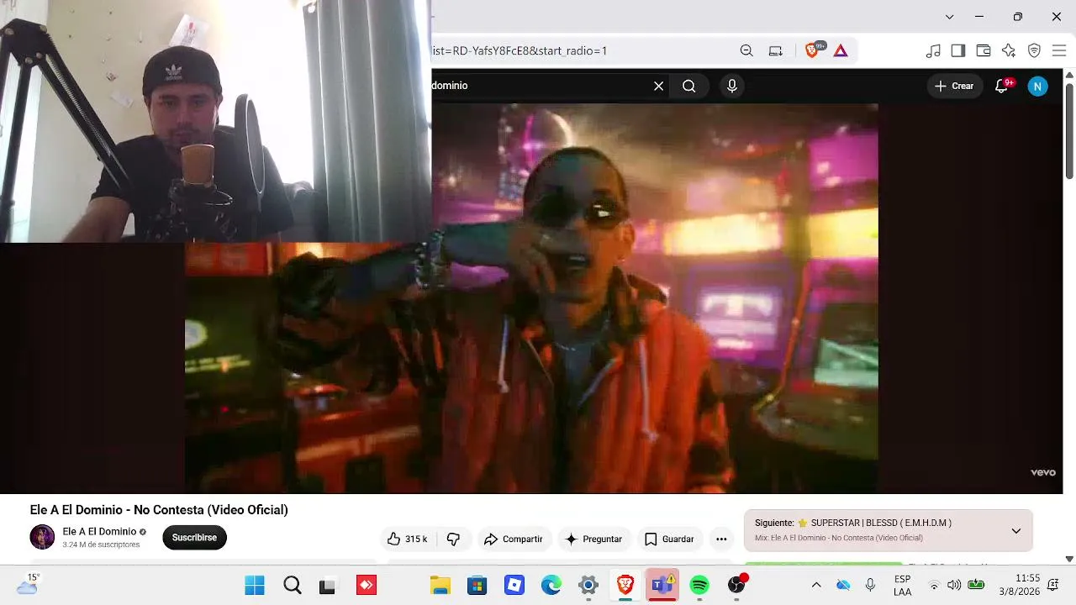The image size is (1076, 605).
Task: Open the Brave Shields lion icon
Action: pos(813,50)
